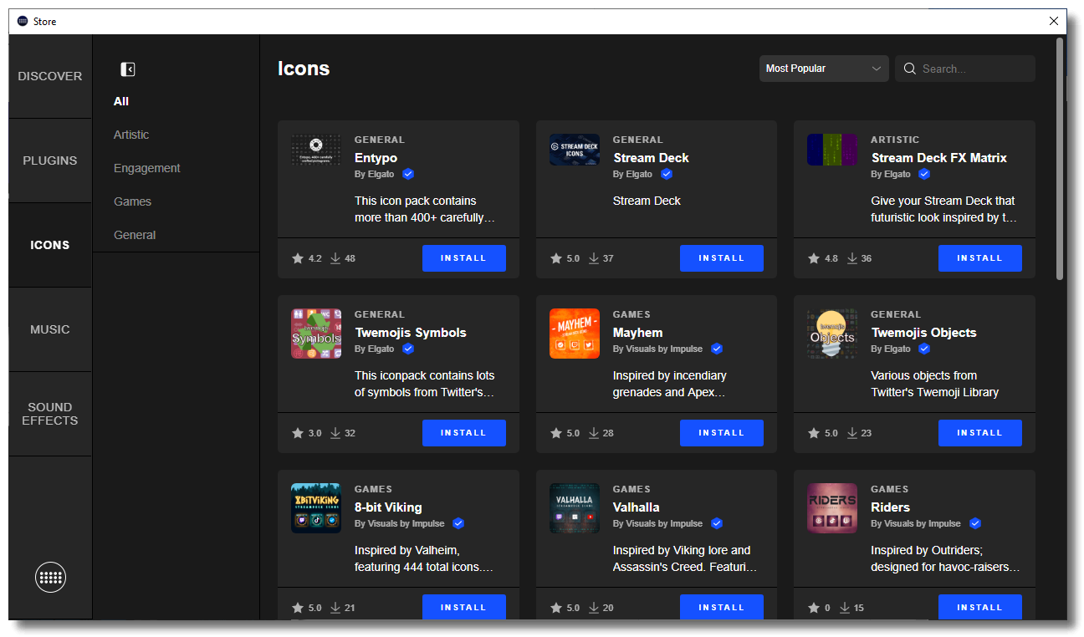Image resolution: width=1084 pixels, height=637 pixels.
Task: Open the Mayhem title link
Action: click(x=637, y=333)
